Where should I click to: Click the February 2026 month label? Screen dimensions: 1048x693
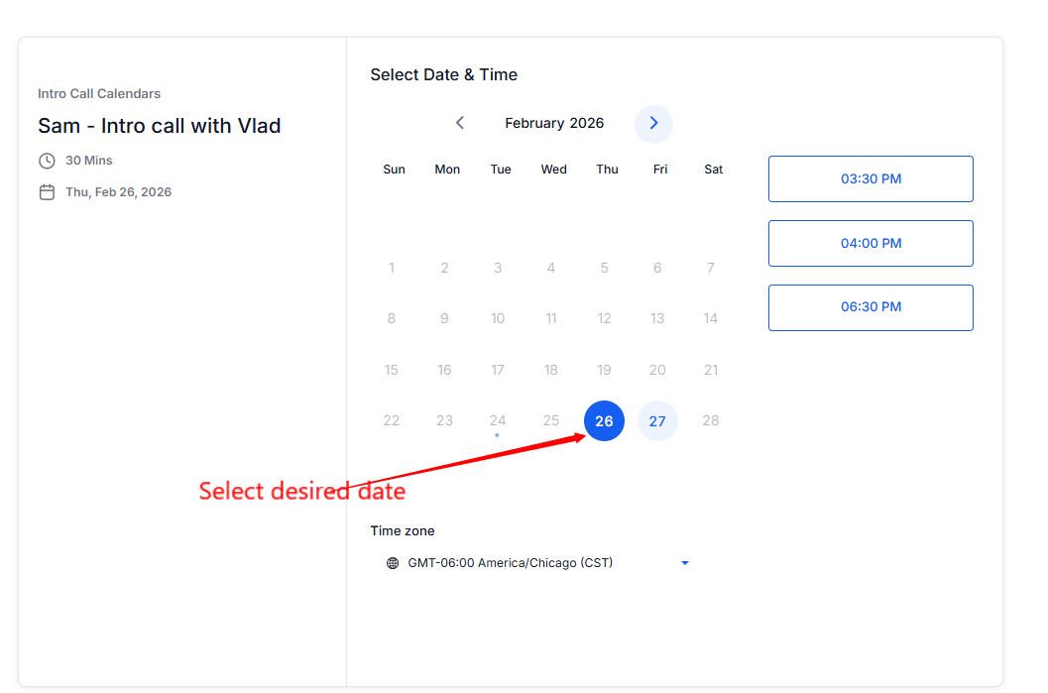(x=554, y=123)
